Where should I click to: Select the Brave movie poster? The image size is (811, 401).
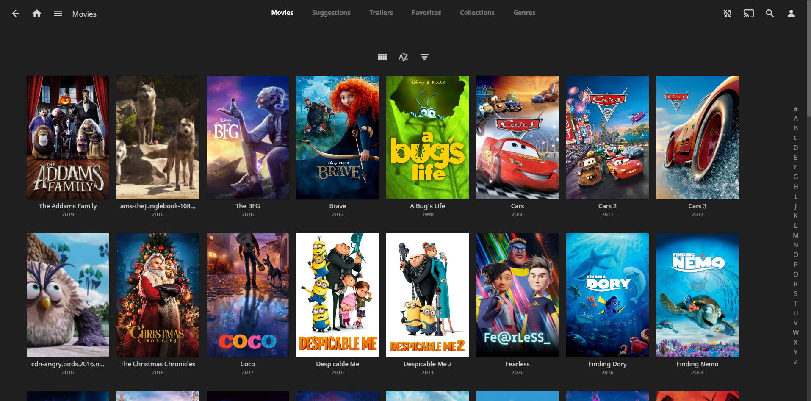338,138
